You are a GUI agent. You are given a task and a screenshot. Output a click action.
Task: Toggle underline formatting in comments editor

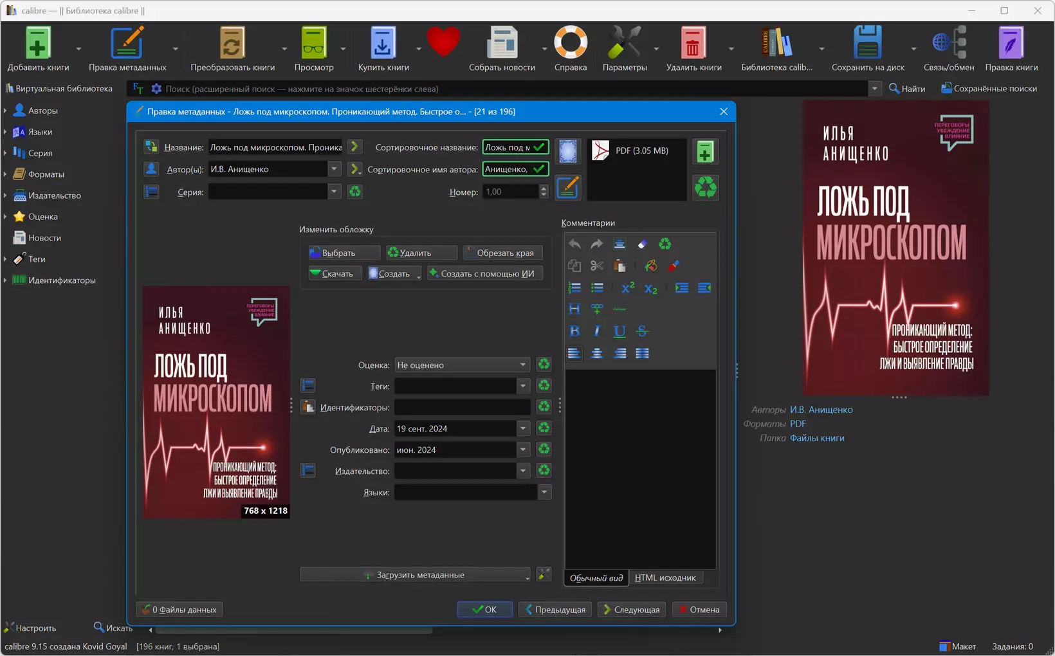(x=619, y=331)
